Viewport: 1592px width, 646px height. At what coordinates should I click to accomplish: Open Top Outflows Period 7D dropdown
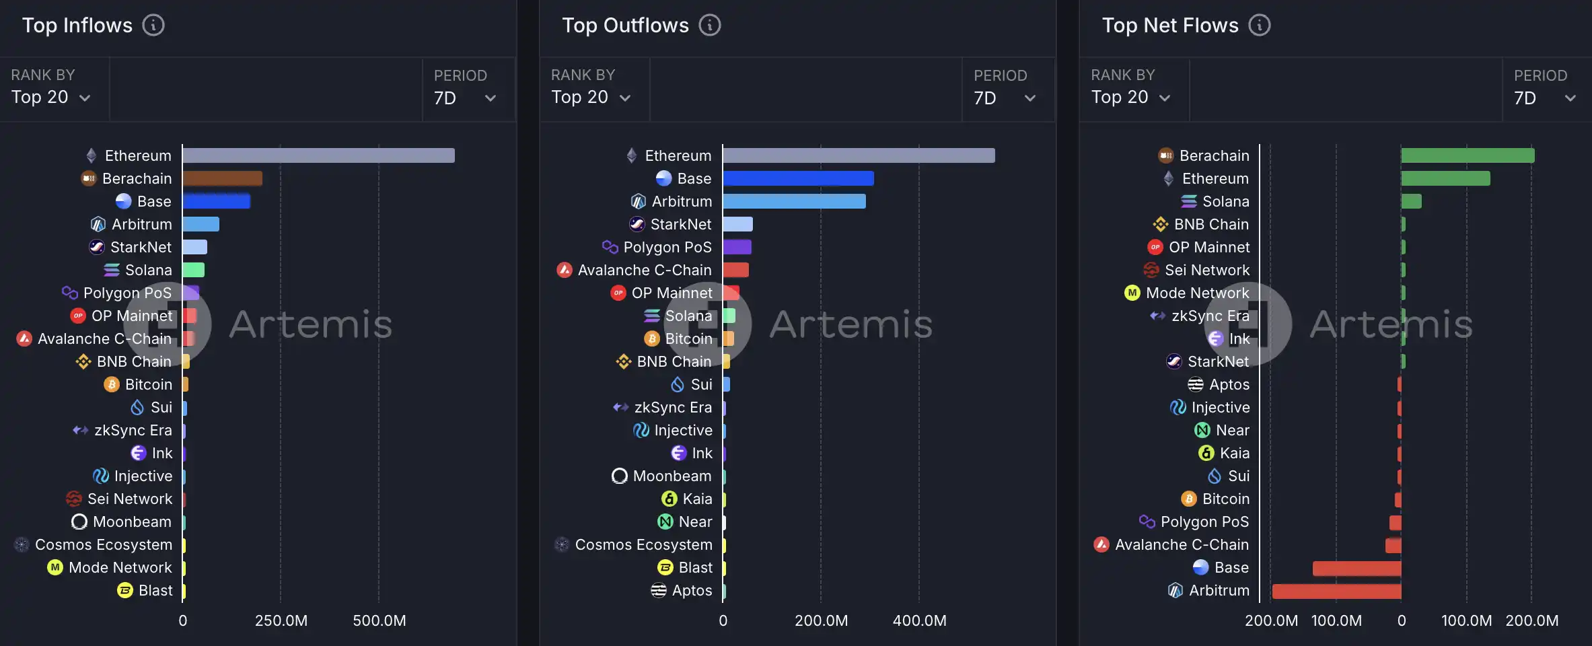1005,98
